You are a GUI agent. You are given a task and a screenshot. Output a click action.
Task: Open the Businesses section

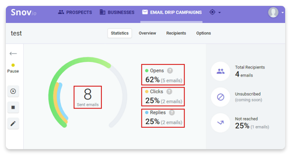117,13
